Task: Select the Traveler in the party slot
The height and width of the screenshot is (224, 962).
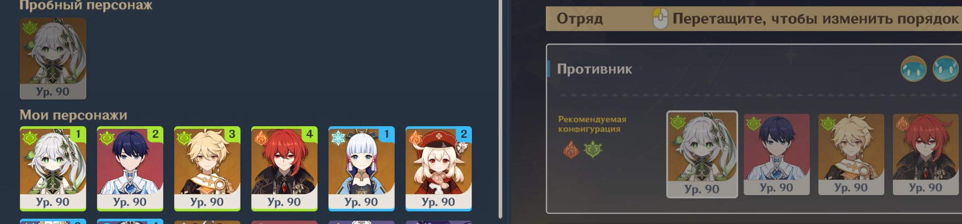Action: click(851, 155)
